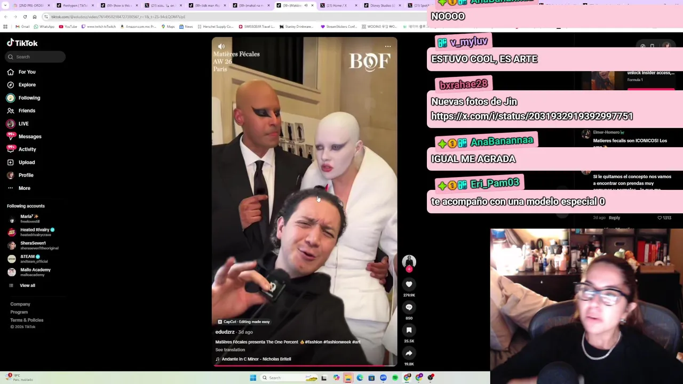Like the comment showing 1313 likes
The width and height of the screenshot is (683, 384).
(x=660, y=218)
